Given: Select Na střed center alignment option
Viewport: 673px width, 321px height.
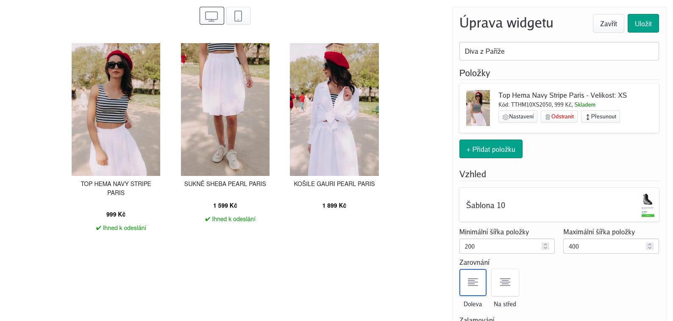Looking at the screenshot, I should [505, 283].
